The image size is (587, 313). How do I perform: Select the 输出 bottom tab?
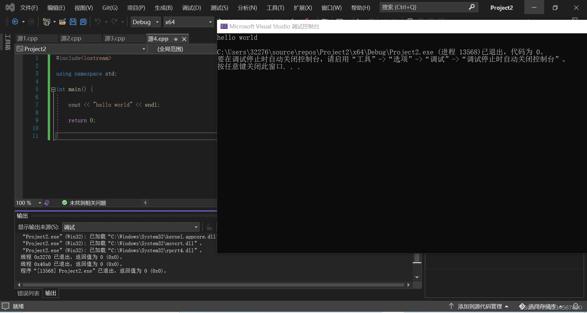[x=51, y=293]
